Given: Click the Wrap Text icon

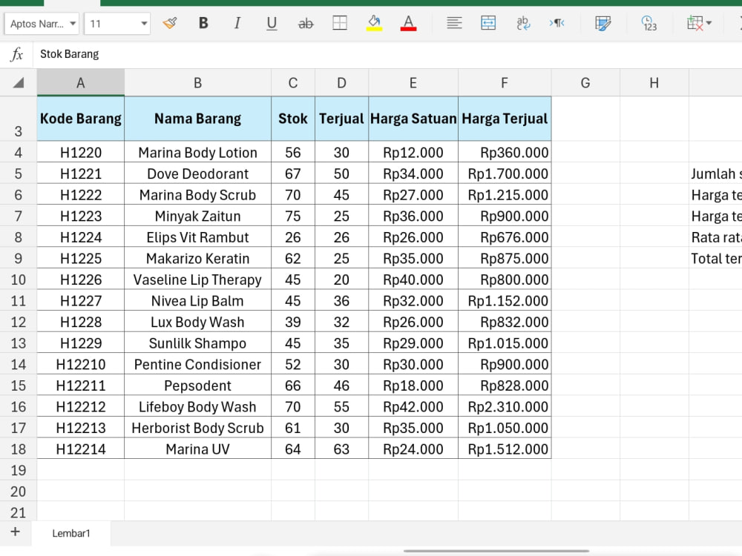Looking at the screenshot, I should 523,23.
